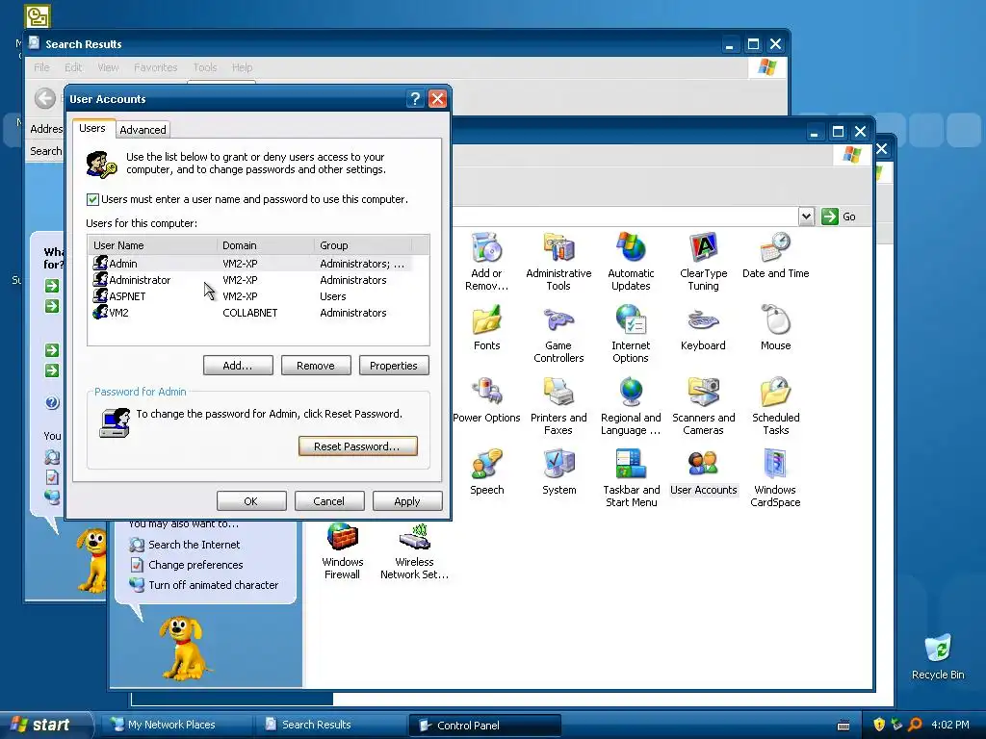Switch to Control Panel taskbar button

(x=484, y=726)
